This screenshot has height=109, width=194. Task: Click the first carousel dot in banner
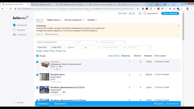(x=37, y=34)
